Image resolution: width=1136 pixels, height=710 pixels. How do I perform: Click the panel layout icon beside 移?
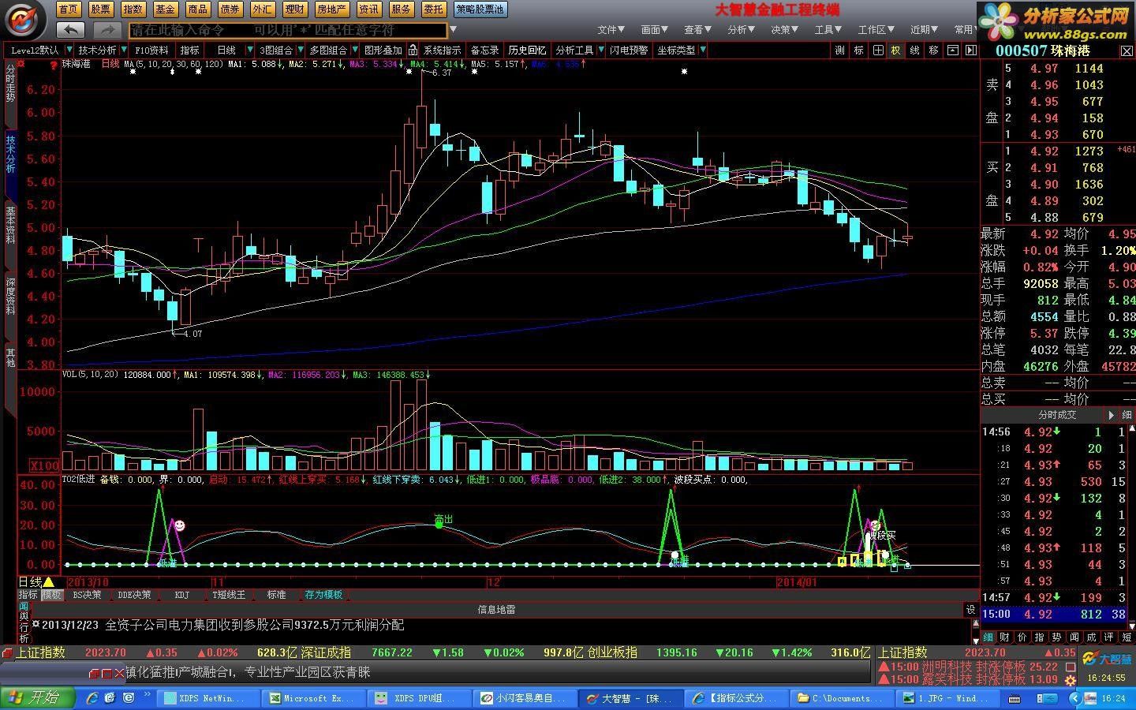tap(952, 50)
